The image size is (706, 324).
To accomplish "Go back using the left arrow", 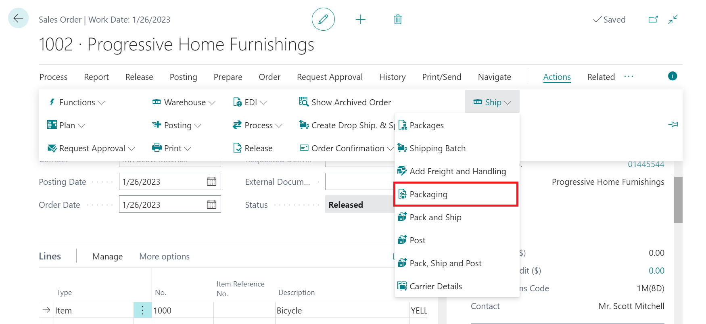I will click(x=18, y=18).
